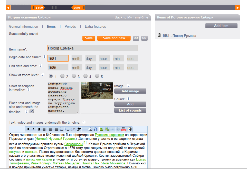This screenshot has height=169, width=247.
Task: Click the 1580 timeline range handle
Action: pos(38,8)
